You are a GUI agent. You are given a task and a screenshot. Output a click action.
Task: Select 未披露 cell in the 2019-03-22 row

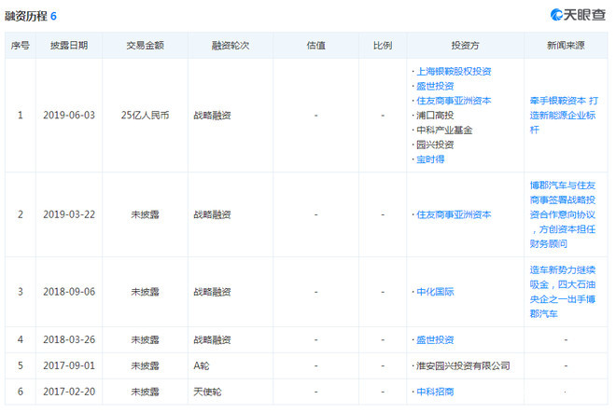click(x=145, y=214)
